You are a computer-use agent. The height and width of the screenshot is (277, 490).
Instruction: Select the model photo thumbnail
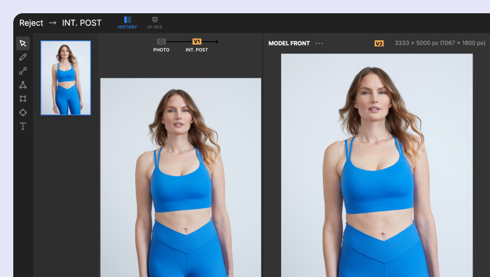pyautogui.click(x=66, y=78)
